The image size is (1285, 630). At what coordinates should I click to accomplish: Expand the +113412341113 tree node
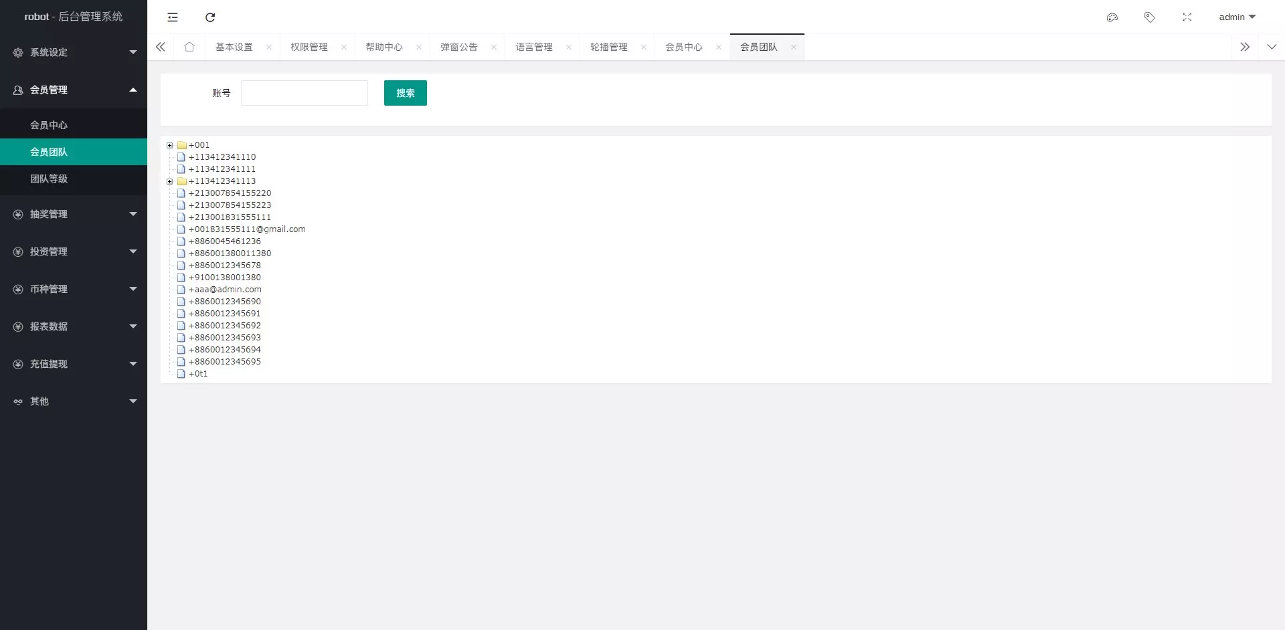pyautogui.click(x=169, y=181)
